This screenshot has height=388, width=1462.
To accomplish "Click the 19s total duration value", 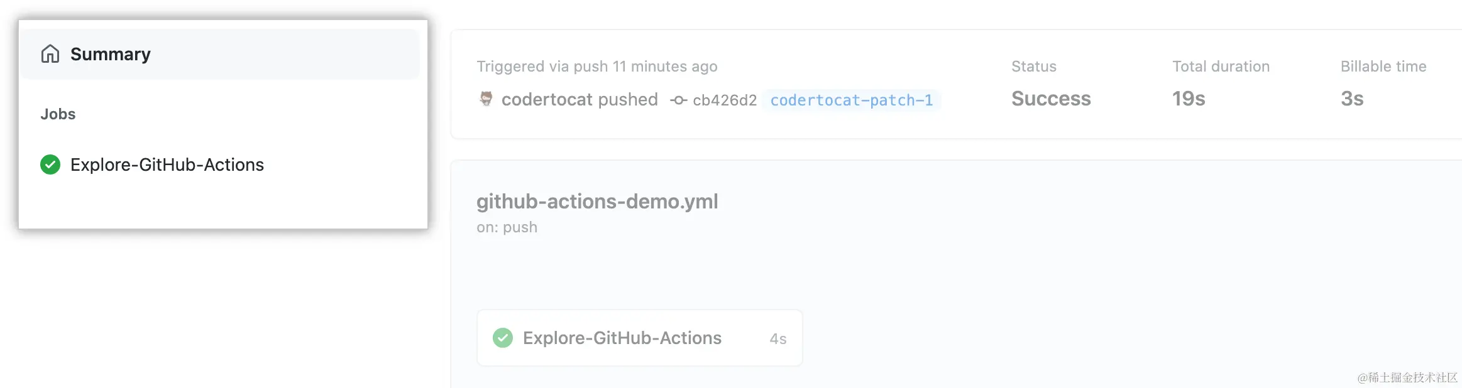I will click(1189, 99).
